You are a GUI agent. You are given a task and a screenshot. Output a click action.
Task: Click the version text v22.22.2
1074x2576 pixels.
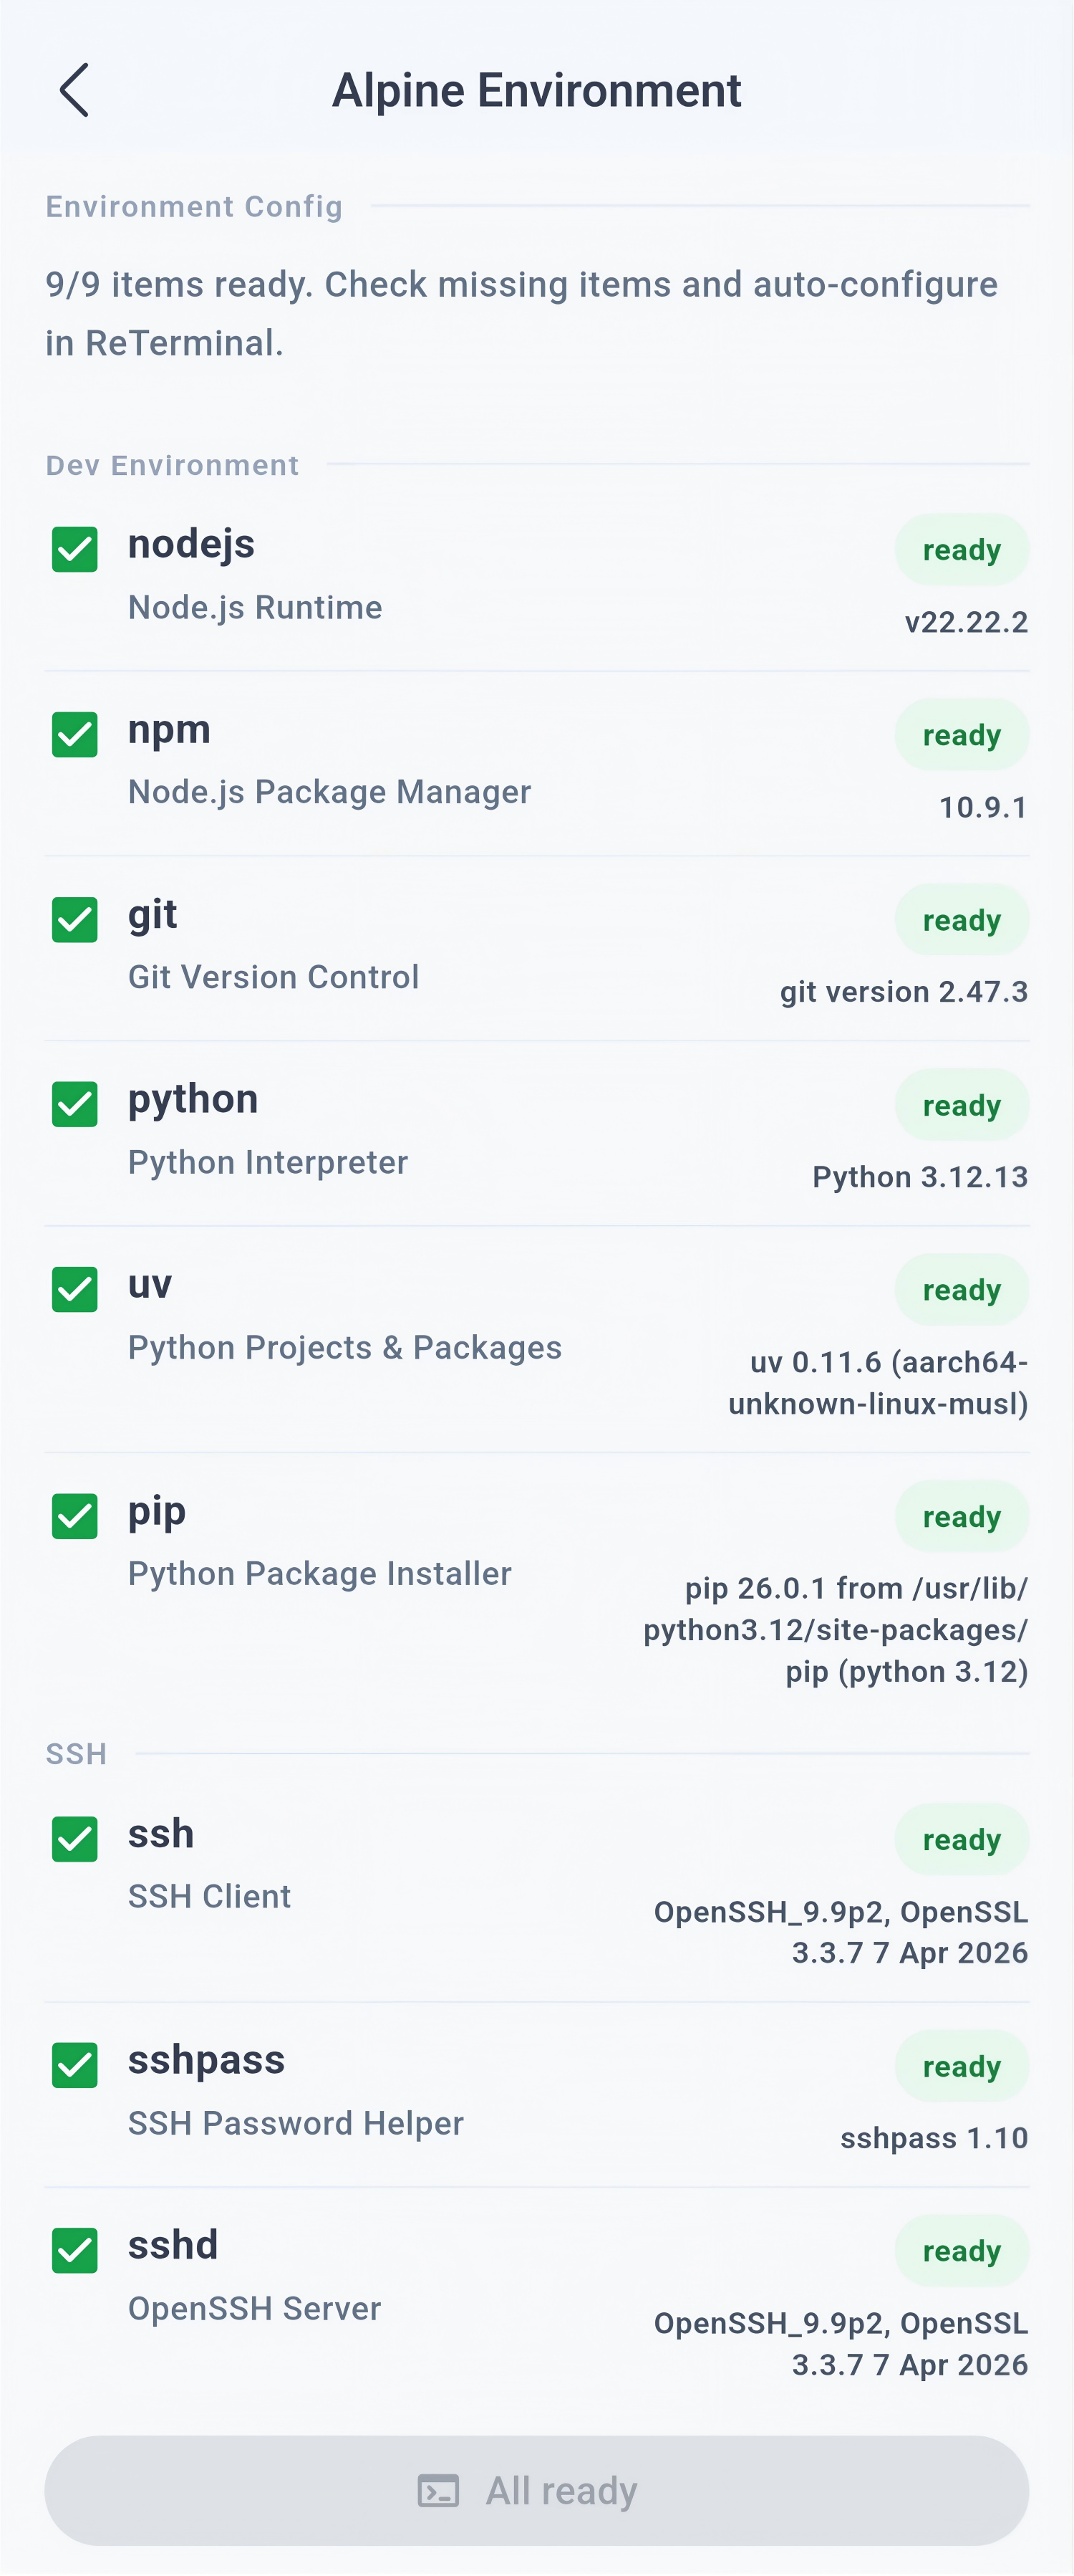coord(966,622)
